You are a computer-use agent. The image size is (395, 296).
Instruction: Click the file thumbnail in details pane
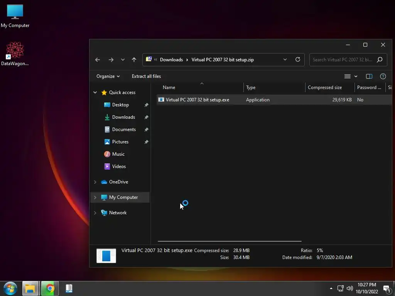[x=106, y=256]
